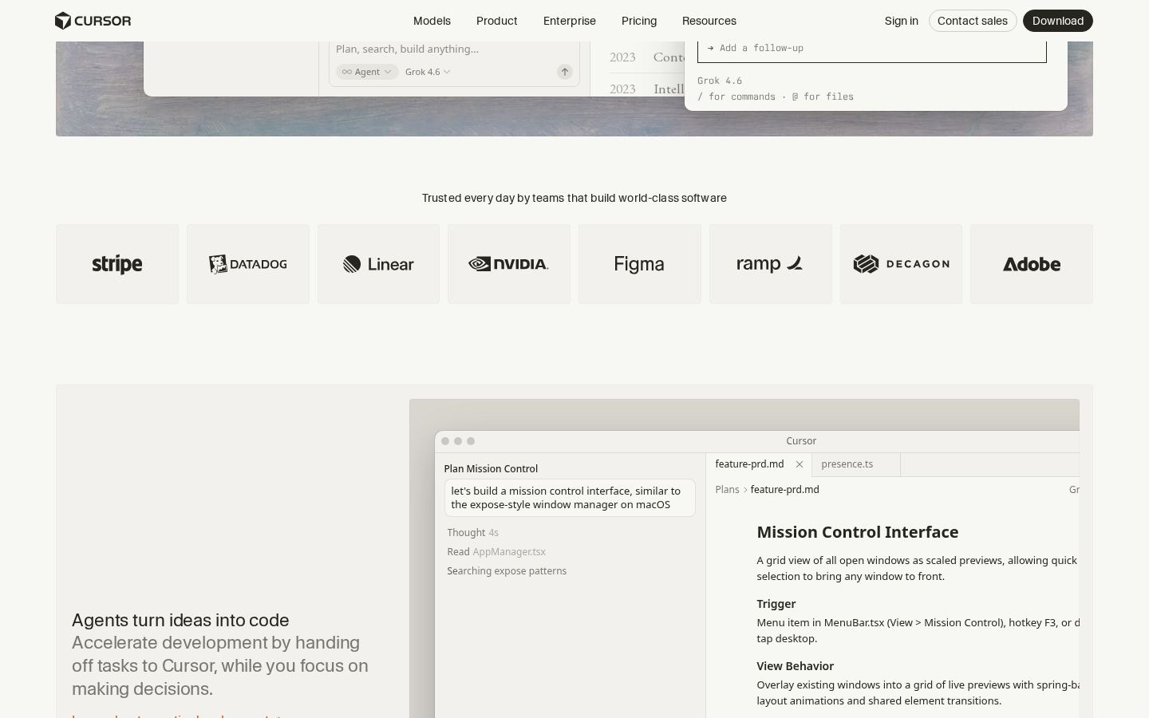The width and height of the screenshot is (1149, 718).
Task: Open the Product menu
Action: tap(496, 21)
